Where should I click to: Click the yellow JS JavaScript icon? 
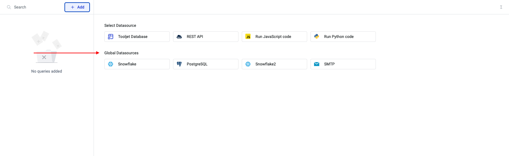[x=248, y=37]
